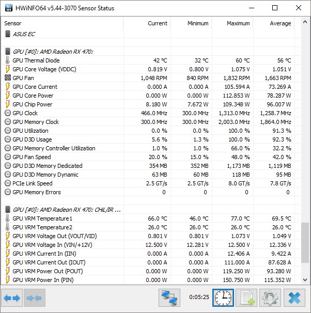Click the clock reset timer button

[223, 298]
